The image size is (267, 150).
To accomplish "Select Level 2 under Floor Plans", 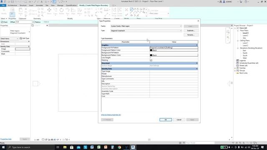I will [245, 35].
